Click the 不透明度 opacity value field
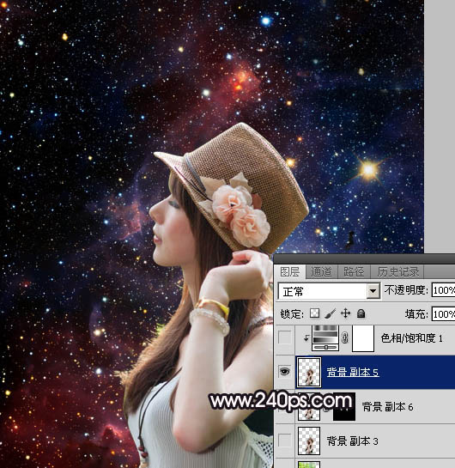The image size is (455, 468). [x=443, y=290]
